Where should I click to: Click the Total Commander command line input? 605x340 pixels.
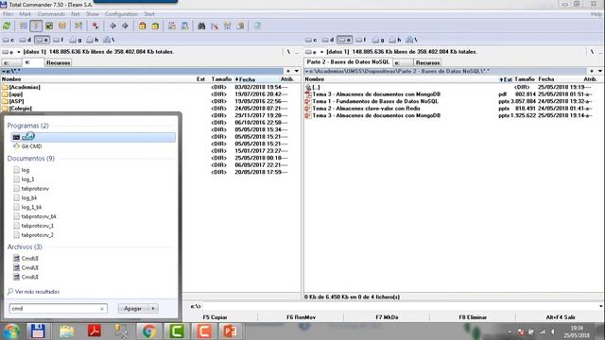point(400,306)
